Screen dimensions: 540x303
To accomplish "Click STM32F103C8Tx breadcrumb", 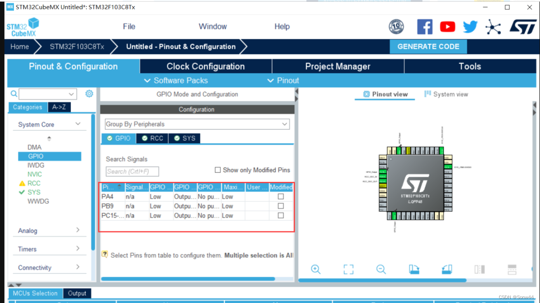I will click(x=77, y=47).
